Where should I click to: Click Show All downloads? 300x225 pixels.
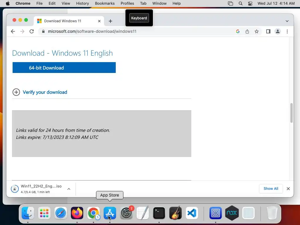(x=271, y=189)
